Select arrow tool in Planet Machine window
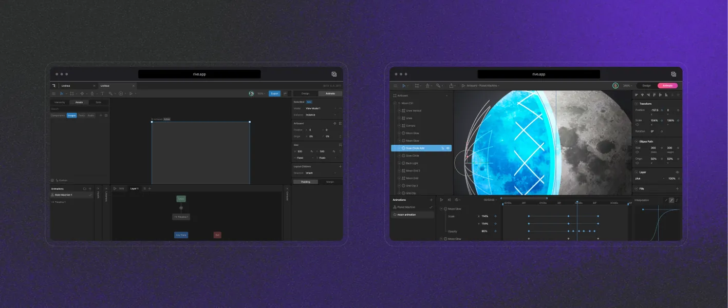The width and height of the screenshot is (728, 308). 404,86
